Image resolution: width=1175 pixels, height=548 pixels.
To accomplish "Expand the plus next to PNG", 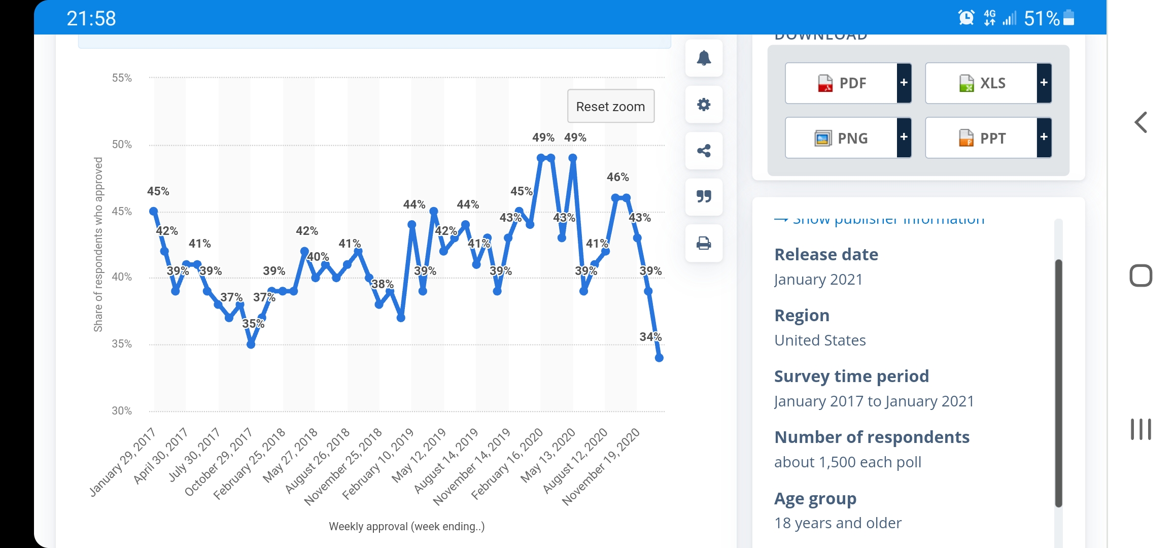I will point(904,138).
